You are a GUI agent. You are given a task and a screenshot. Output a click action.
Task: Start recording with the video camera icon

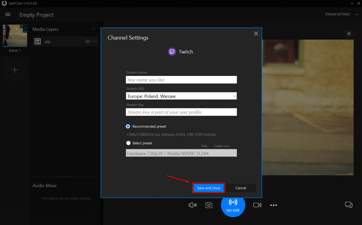pyautogui.click(x=257, y=205)
